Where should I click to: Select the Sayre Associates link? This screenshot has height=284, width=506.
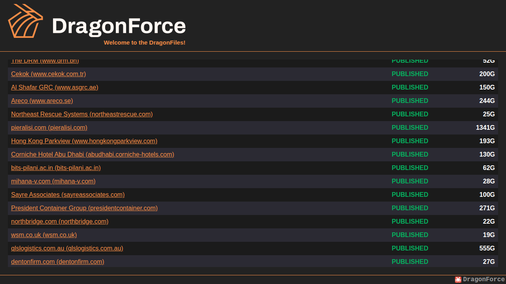68,195
